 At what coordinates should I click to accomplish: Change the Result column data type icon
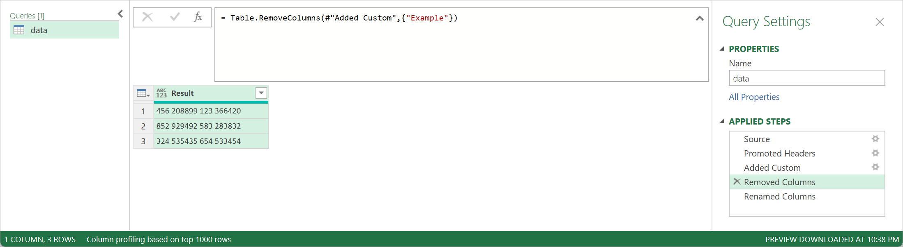coord(161,93)
